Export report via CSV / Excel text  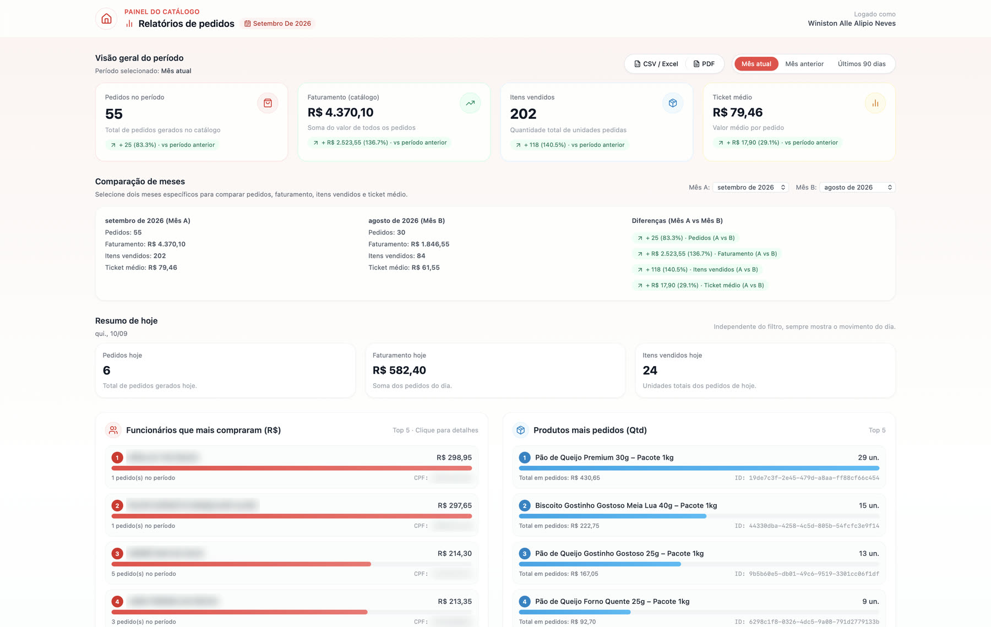click(661, 64)
